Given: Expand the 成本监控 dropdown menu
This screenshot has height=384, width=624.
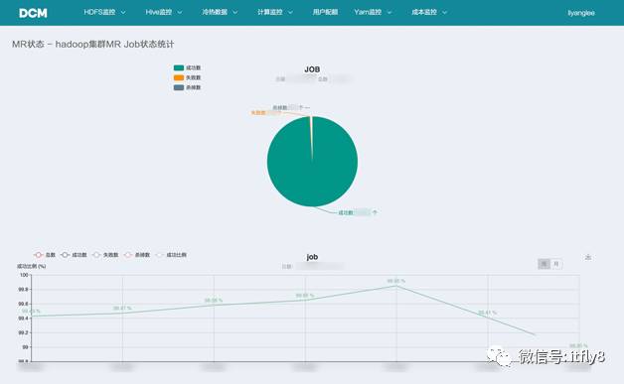Looking at the screenshot, I should pos(429,12).
